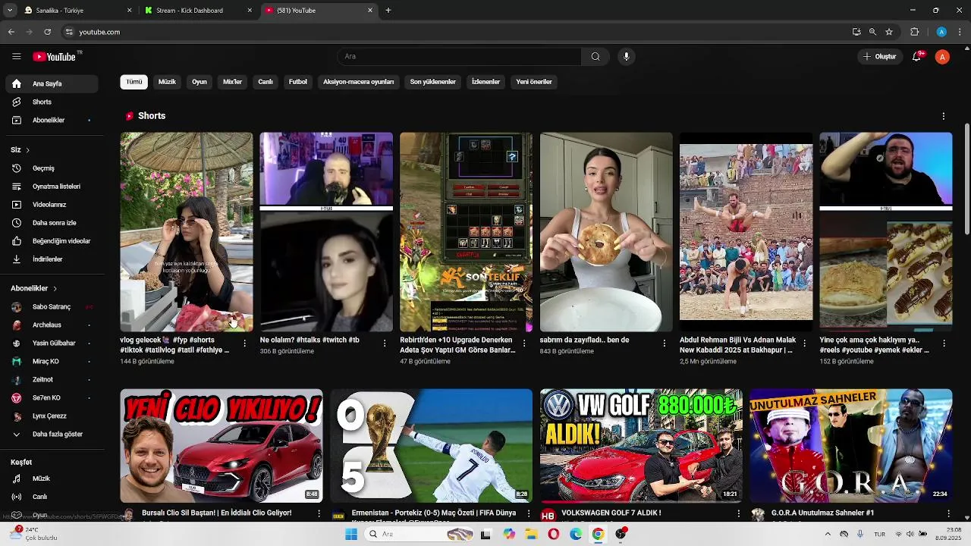Click taskbar search box
Viewport: 971px width, 546px height.
pyautogui.click(x=421, y=534)
